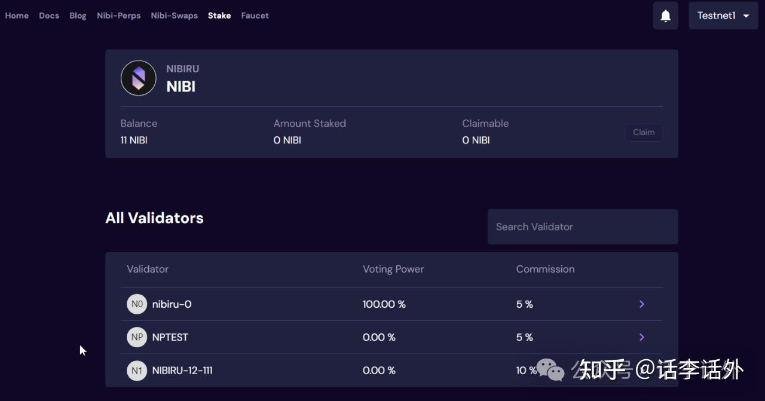Expand the nibiru-0 validator row arrow

[641, 304]
